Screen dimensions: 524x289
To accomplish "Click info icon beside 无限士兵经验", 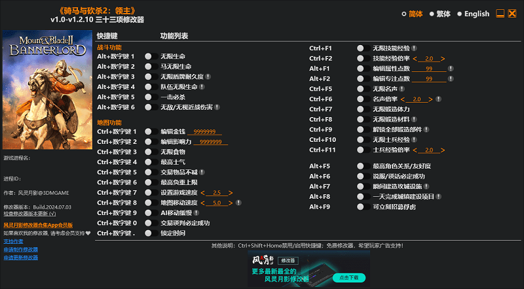I will coord(414,140).
